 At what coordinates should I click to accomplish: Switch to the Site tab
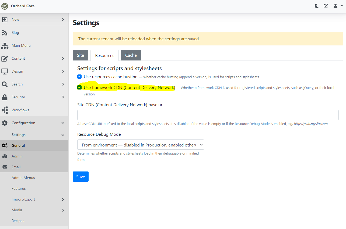tap(81, 55)
